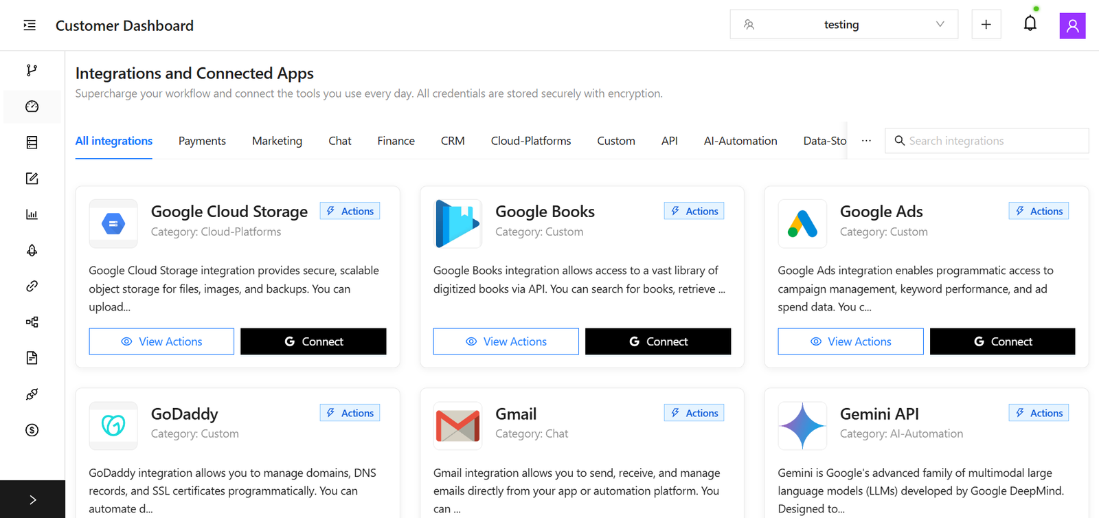View Actions for Google Books
This screenshot has width=1099, height=518.
click(506, 341)
